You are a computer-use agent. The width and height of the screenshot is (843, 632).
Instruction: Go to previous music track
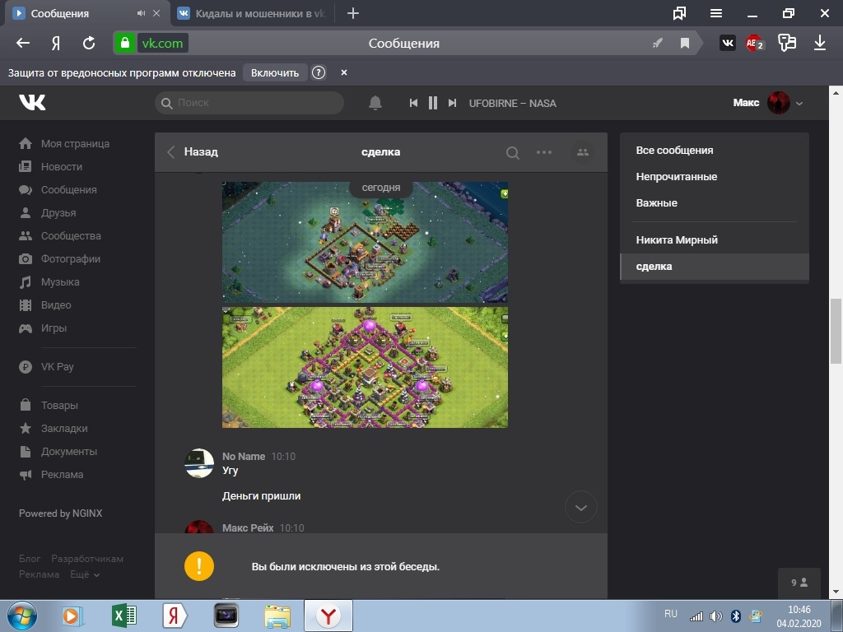414,103
